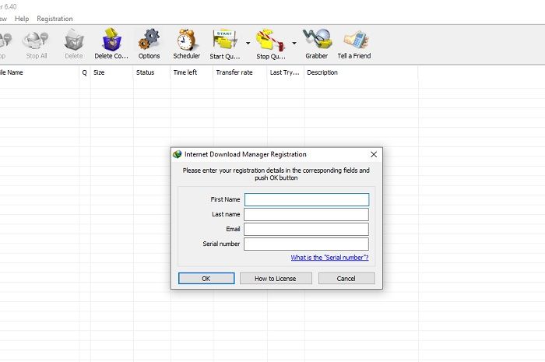Sort by the Description column header

pyautogui.click(x=361, y=72)
